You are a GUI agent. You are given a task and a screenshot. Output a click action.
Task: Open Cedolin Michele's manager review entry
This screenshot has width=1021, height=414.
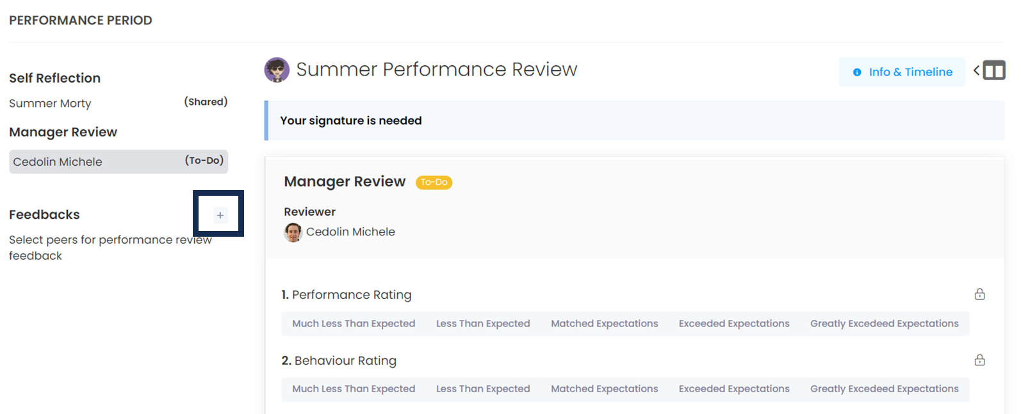coord(118,162)
